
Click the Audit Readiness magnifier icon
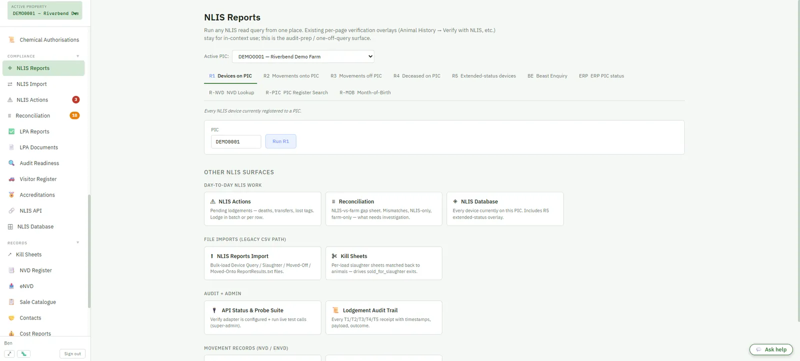click(x=11, y=163)
